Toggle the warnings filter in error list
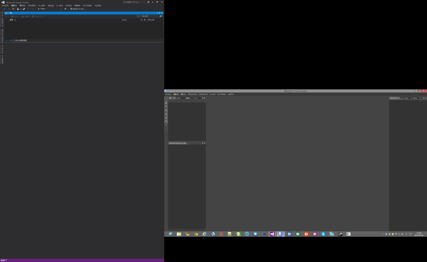427x262 pixels. [25, 16]
